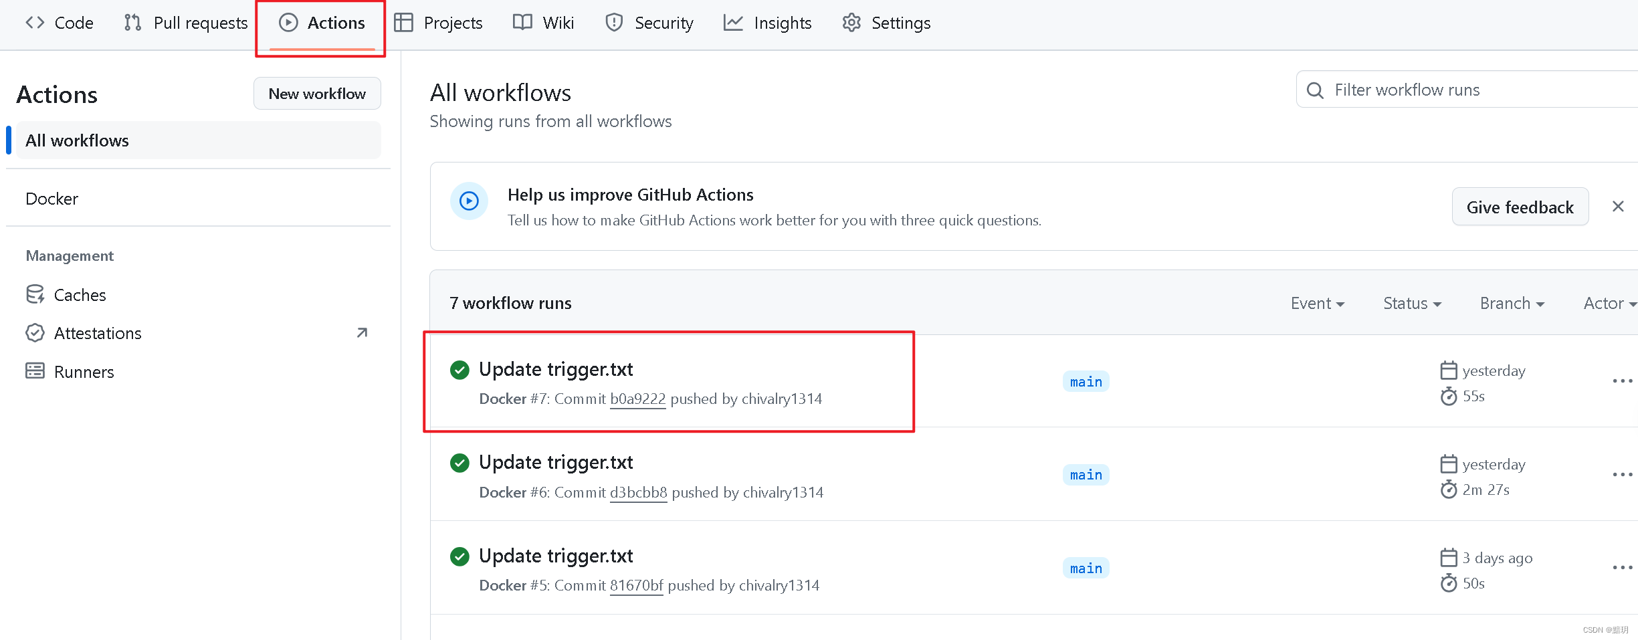1638x640 pixels.
Task: Expand the Status filter dropdown
Action: point(1412,303)
